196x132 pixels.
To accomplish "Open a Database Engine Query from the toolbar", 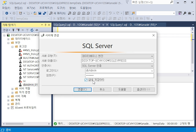I will (x=70, y=13).
